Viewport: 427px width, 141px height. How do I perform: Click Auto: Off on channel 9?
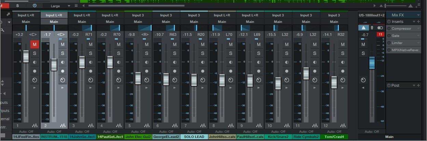click(250, 131)
